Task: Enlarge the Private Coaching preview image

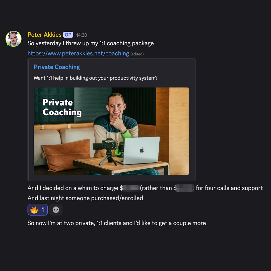Action: pyautogui.click(x=111, y=131)
